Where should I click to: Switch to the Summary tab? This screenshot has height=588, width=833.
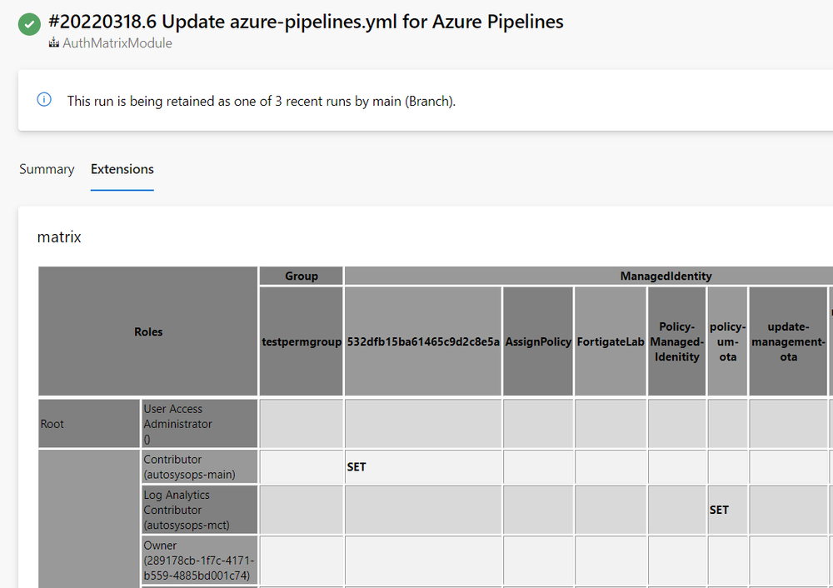click(47, 169)
